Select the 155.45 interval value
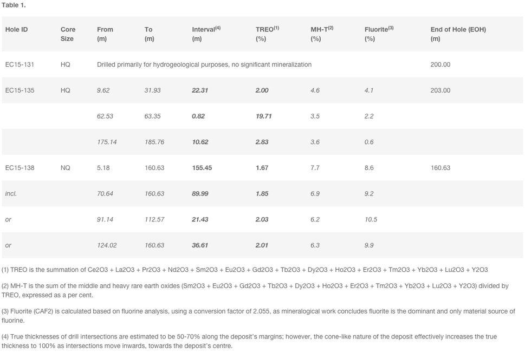531x352 pixels. coord(202,168)
